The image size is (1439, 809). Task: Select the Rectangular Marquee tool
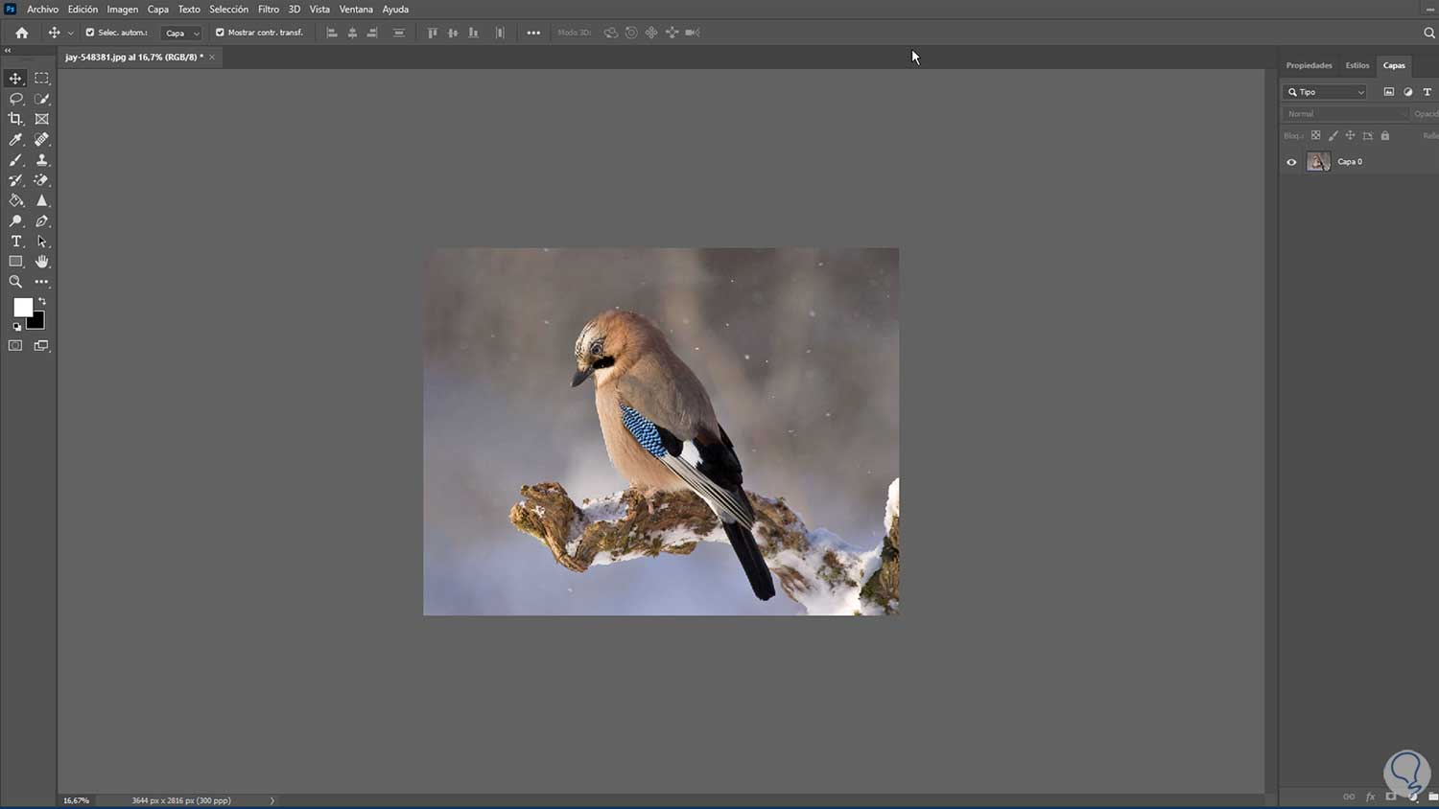point(41,79)
